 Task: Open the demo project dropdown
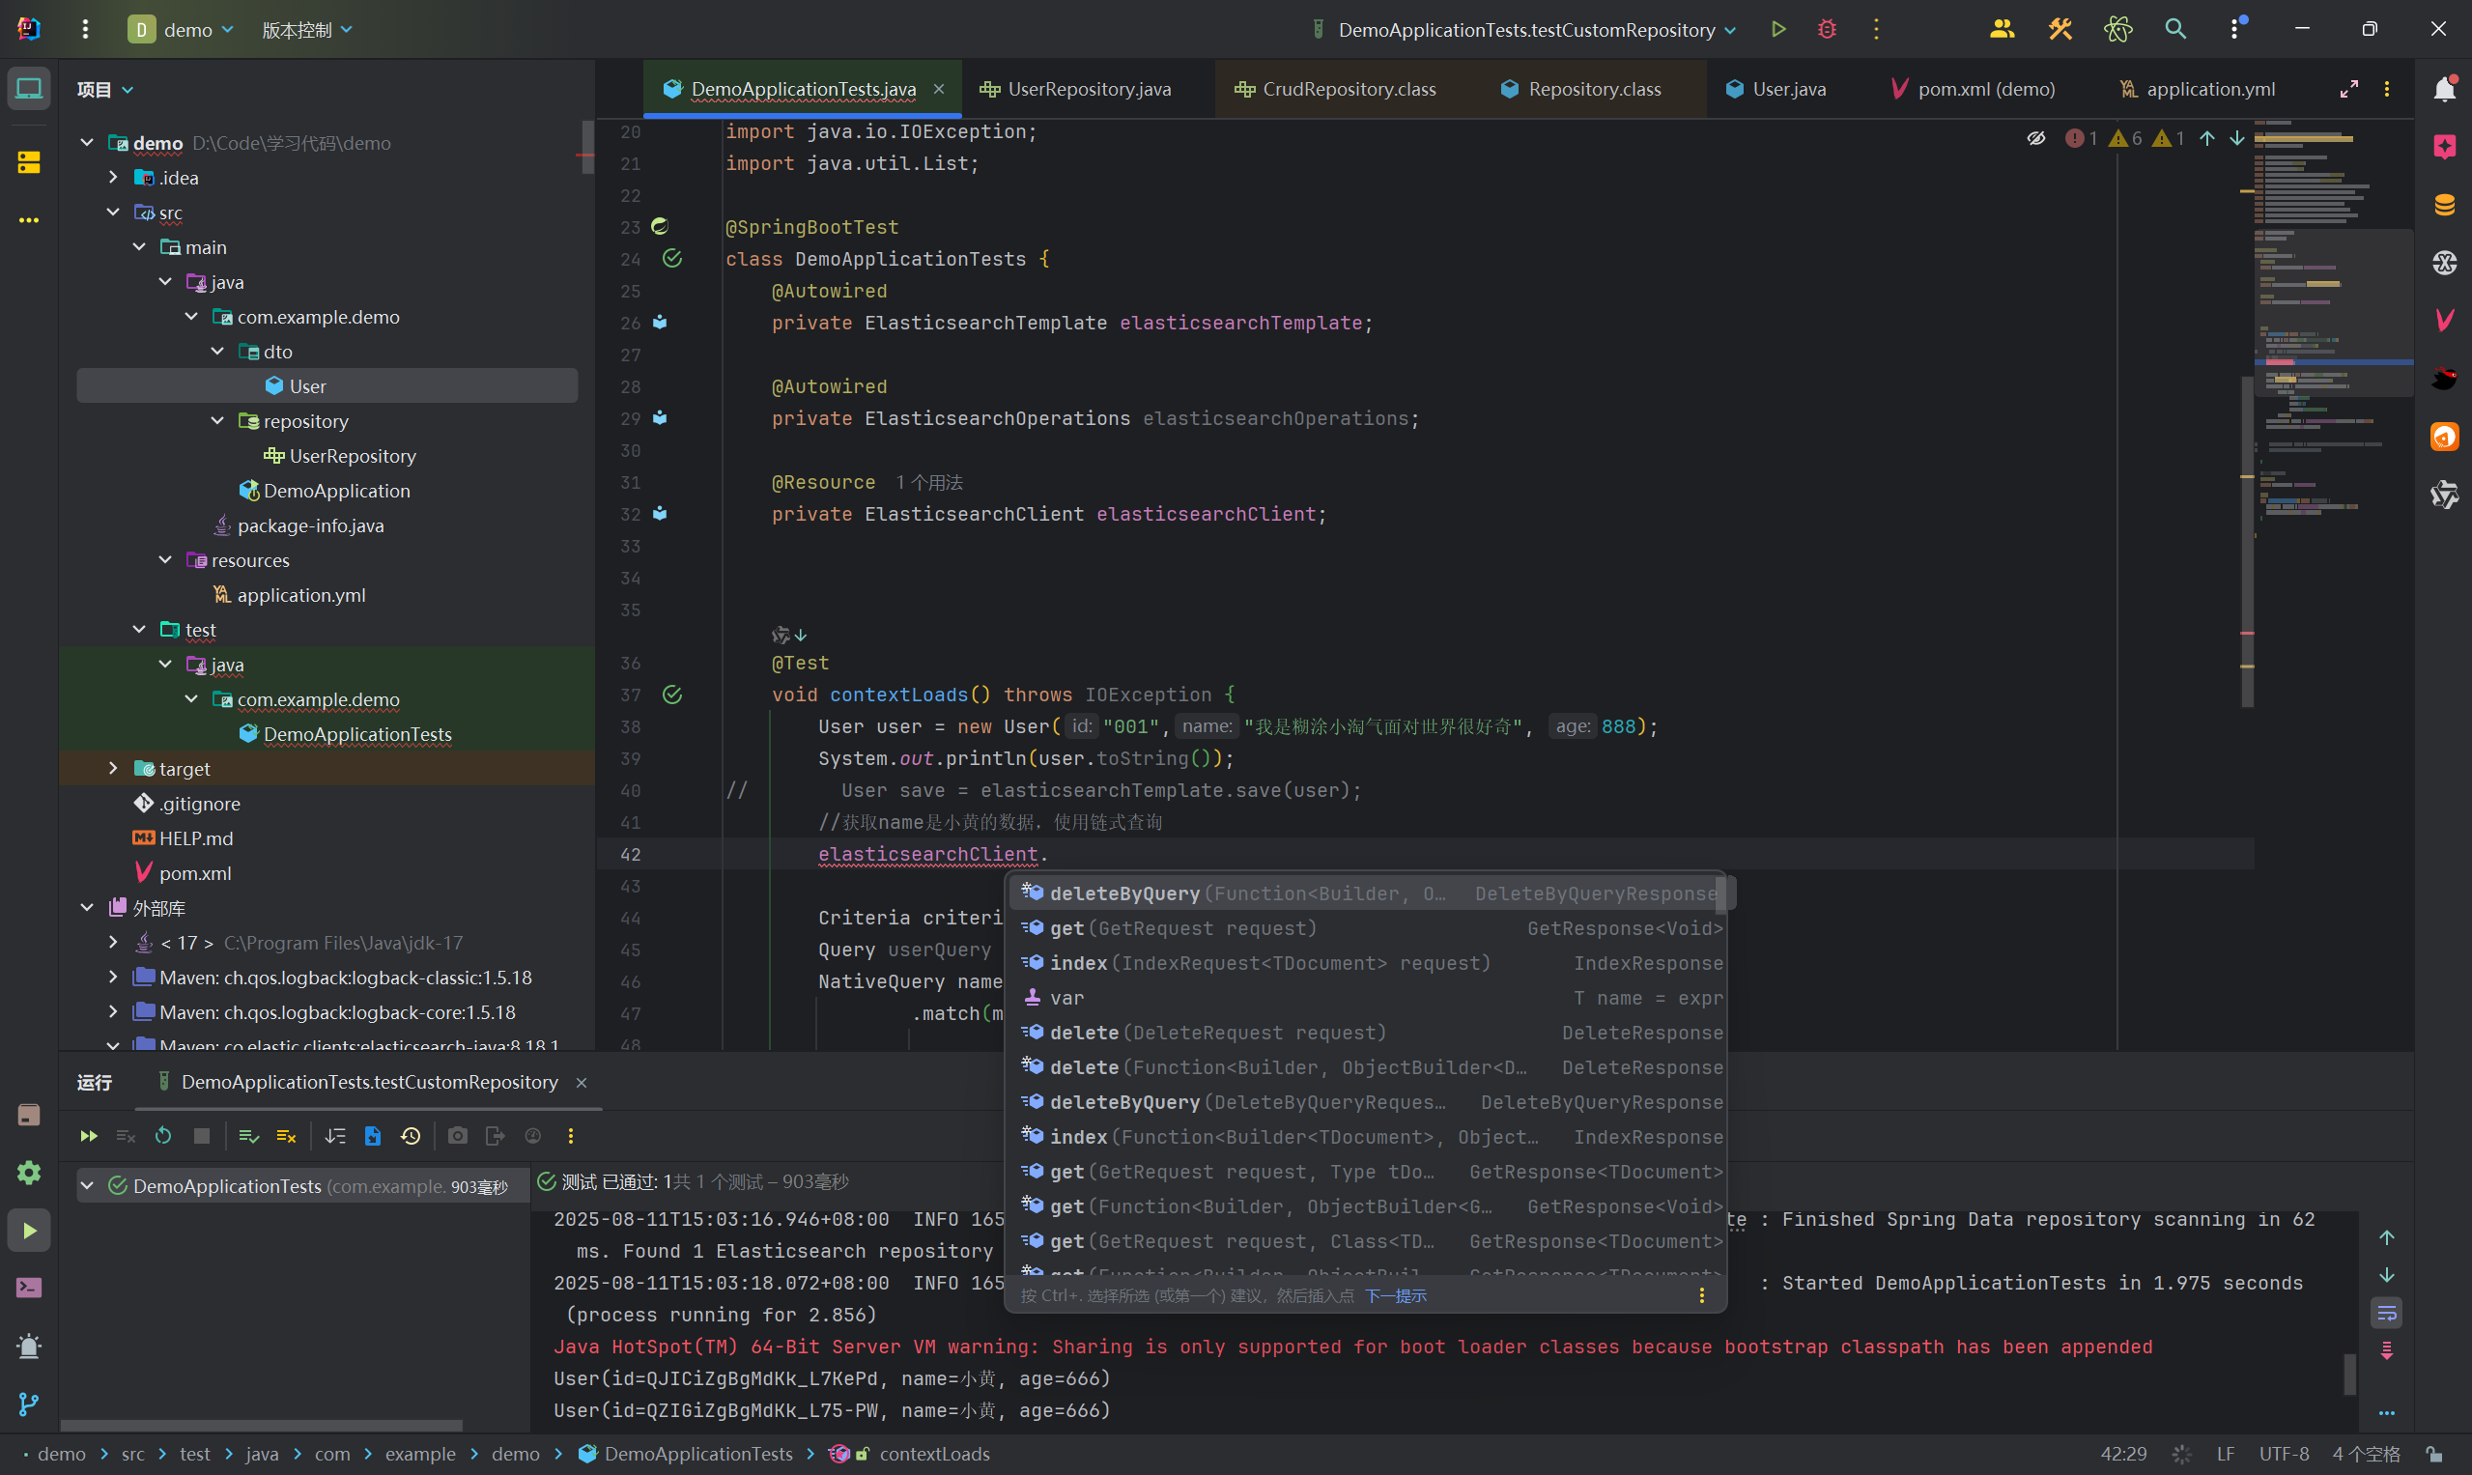coord(182,30)
